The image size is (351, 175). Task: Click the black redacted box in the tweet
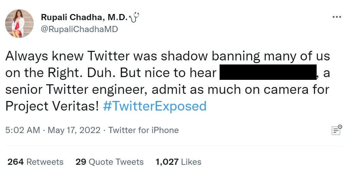click(268, 72)
